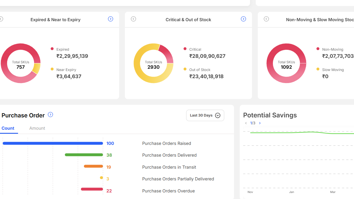Switch to the Amount tab
The width and height of the screenshot is (354, 199).
(x=37, y=128)
